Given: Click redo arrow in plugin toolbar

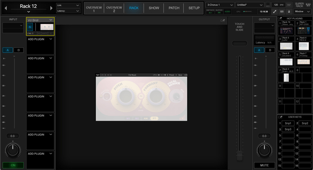Looking at the screenshot, I should [108, 75].
